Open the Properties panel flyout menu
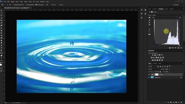This screenshot has height=104, width=185. [x=184, y=9]
